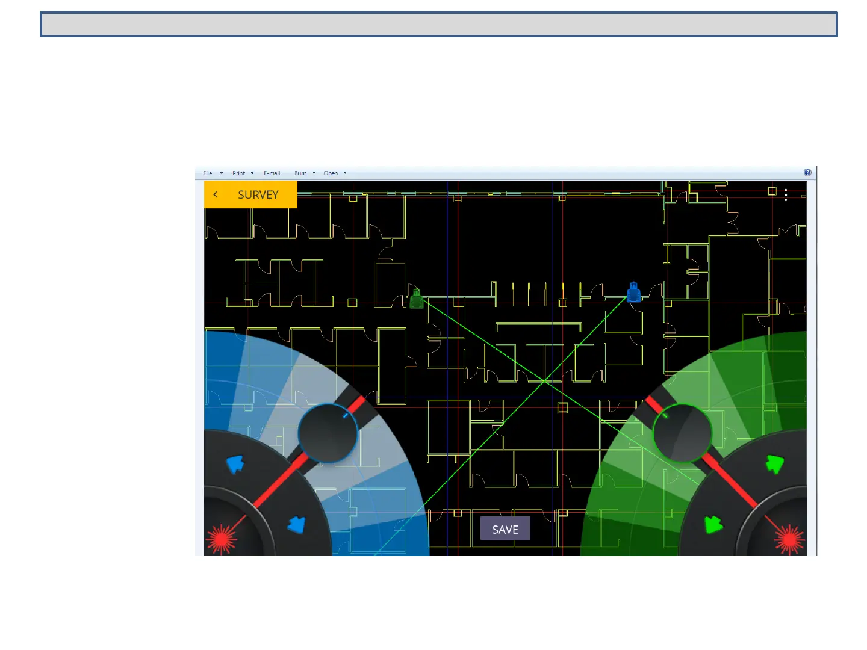Click the SURVEY header label
867x650 pixels.
(x=258, y=194)
